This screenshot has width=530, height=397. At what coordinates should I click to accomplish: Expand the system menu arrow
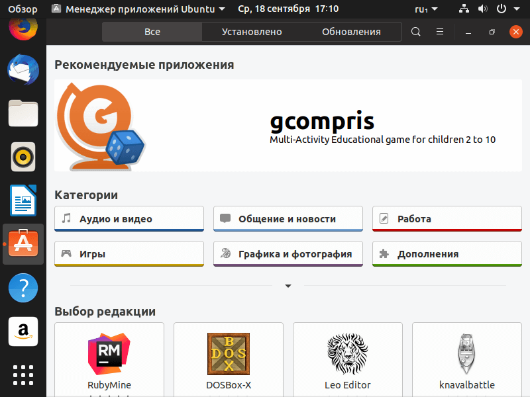tap(517, 9)
